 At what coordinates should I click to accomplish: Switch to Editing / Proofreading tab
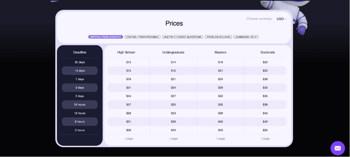[142, 37]
